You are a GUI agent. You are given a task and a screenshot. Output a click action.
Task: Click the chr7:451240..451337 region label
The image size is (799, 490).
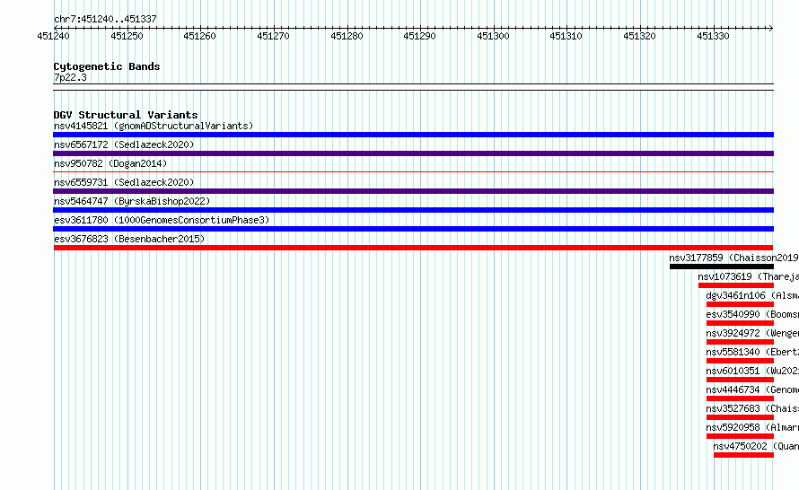pos(105,19)
